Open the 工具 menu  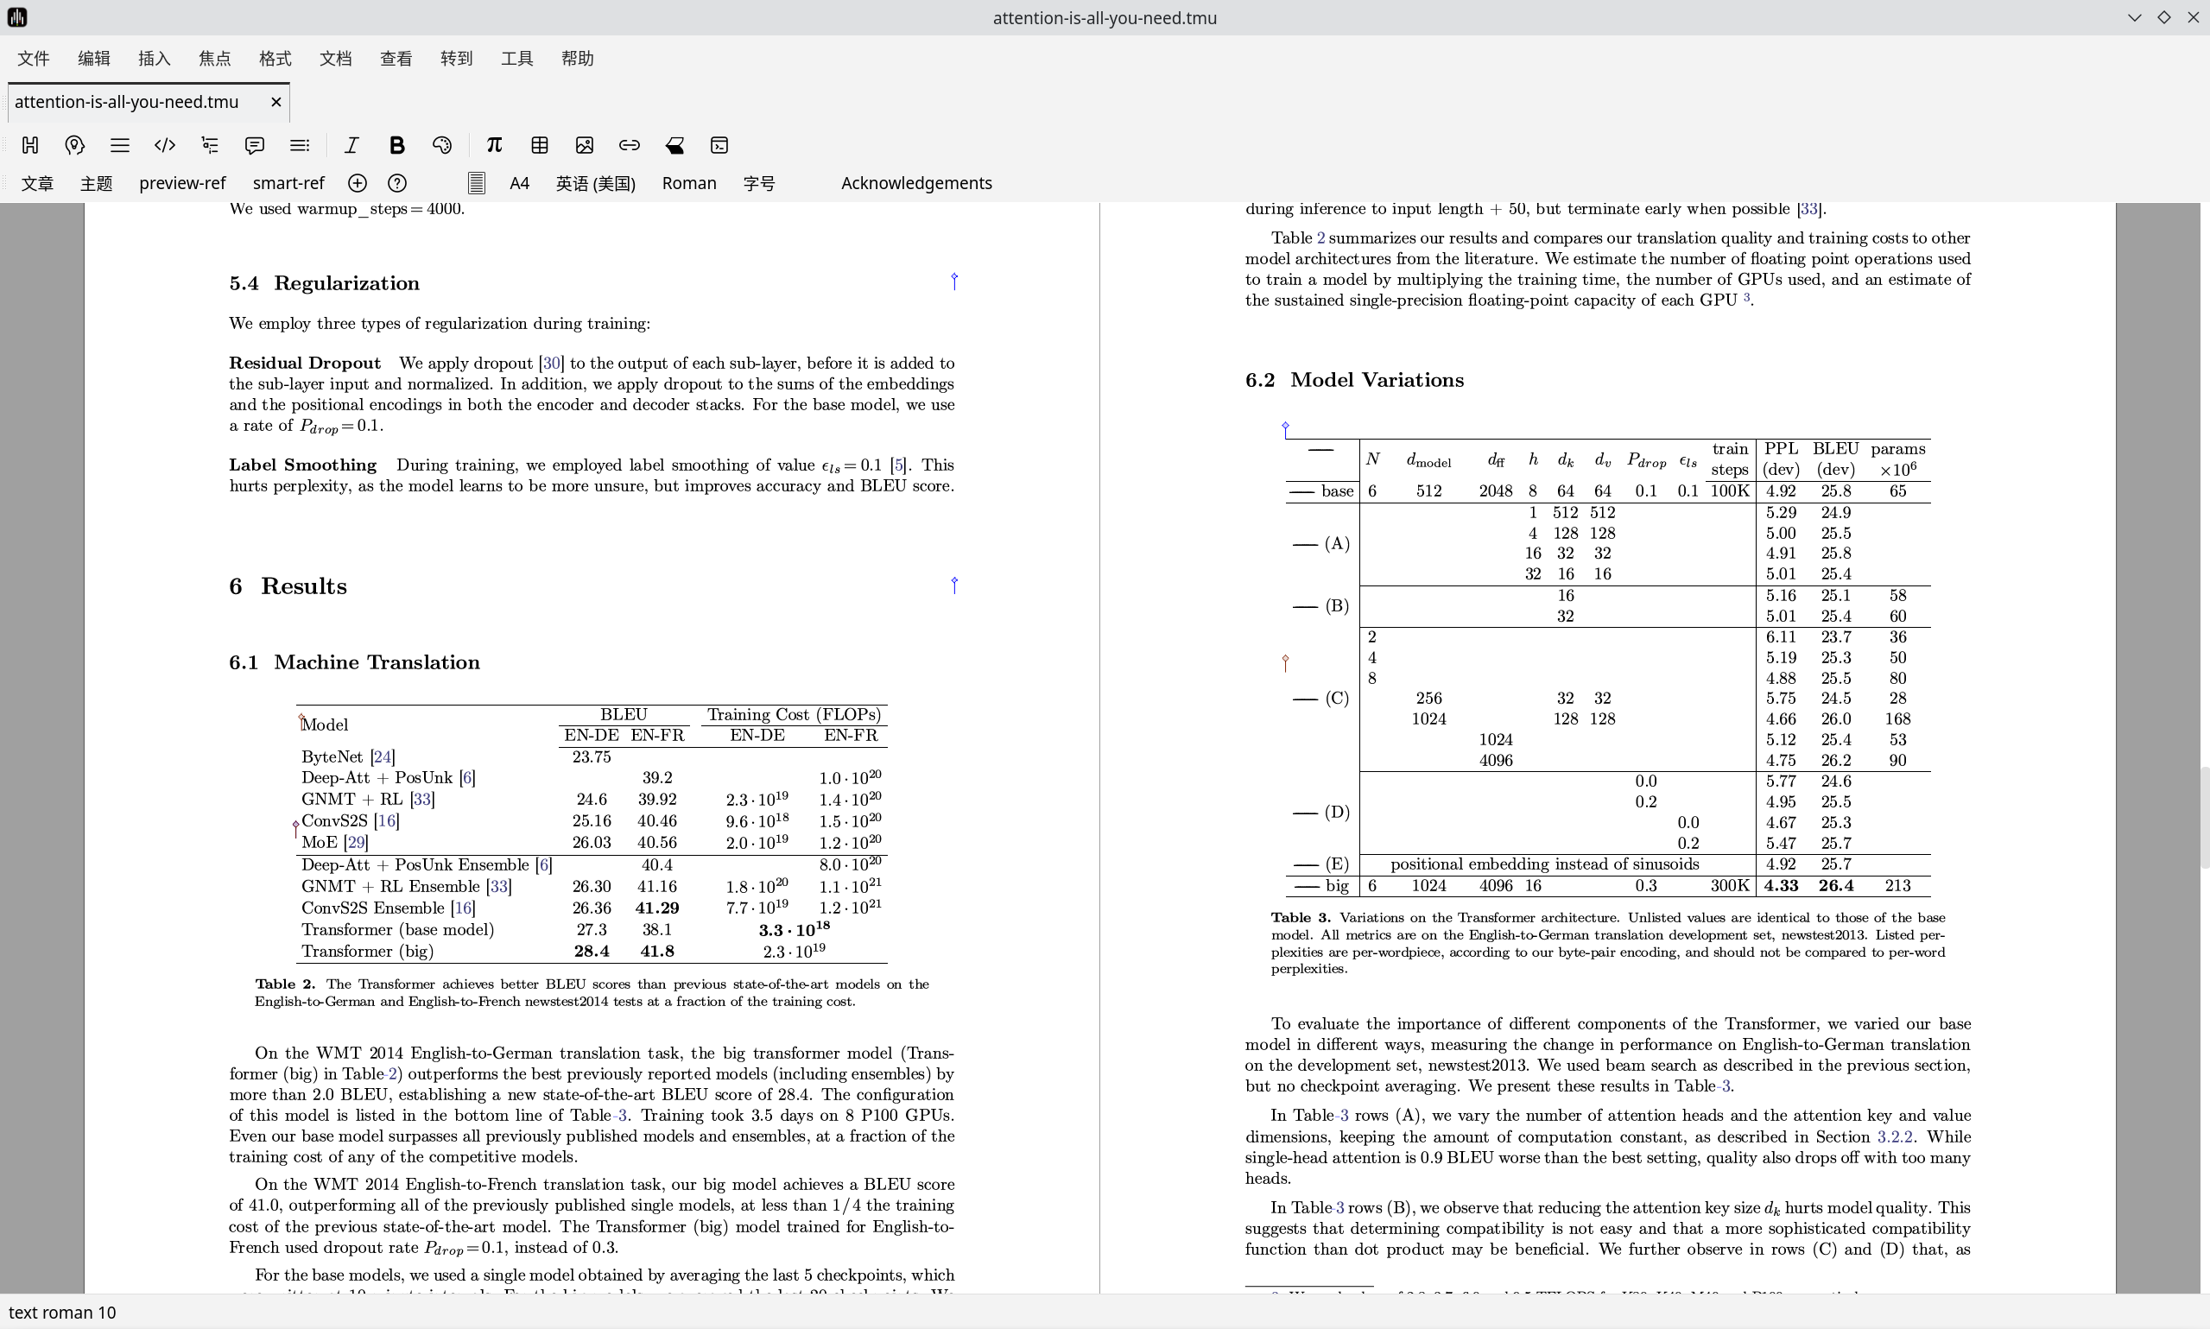pyautogui.click(x=516, y=58)
